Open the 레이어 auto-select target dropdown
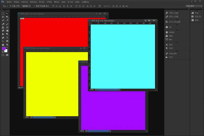The width and height of the screenshot is (204, 136). (x=26, y=6)
